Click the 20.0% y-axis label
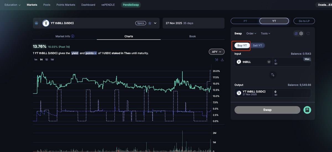Image resolution: width=332 pixels, height=152 pixels. pos(216,71)
